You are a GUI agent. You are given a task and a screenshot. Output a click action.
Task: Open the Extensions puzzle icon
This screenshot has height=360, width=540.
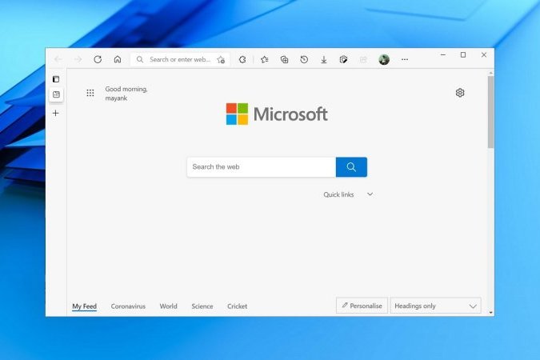coord(242,59)
